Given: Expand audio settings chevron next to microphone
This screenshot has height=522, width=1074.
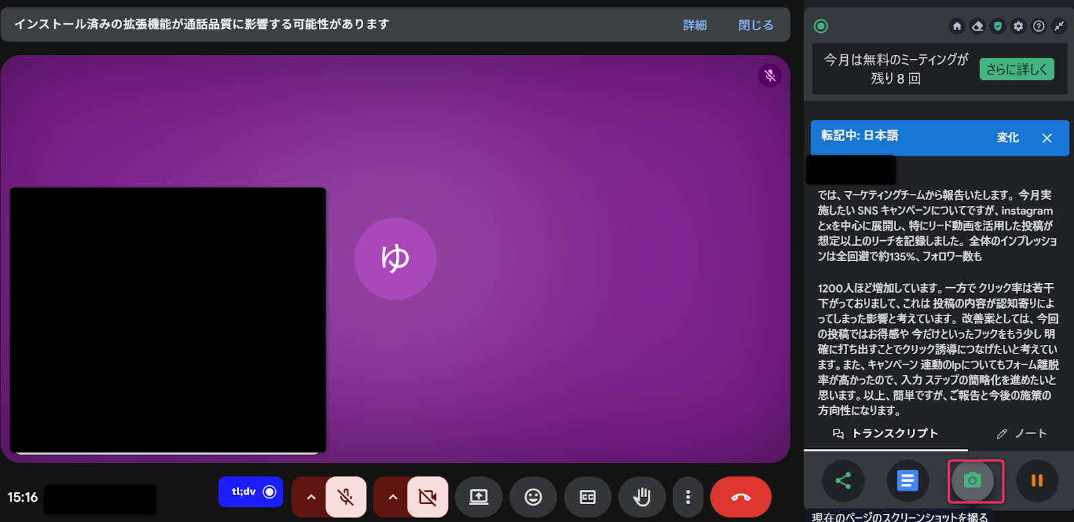Looking at the screenshot, I should tap(311, 497).
